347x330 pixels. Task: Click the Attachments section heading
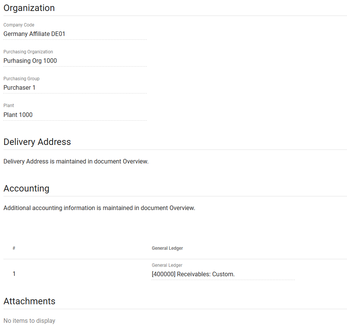pyautogui.click(x=30, y=301)
